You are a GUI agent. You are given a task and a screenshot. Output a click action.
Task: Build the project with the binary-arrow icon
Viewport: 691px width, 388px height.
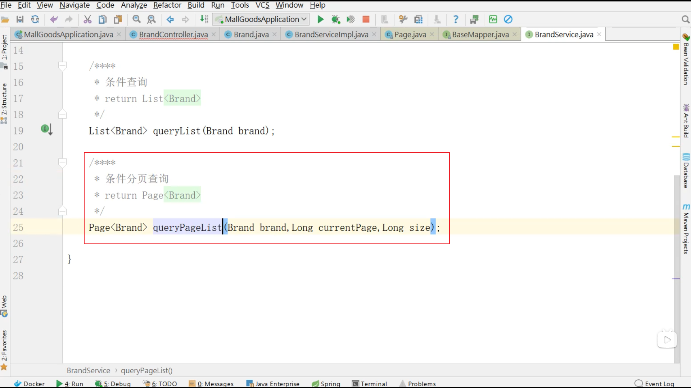click(x=204, y=19)
